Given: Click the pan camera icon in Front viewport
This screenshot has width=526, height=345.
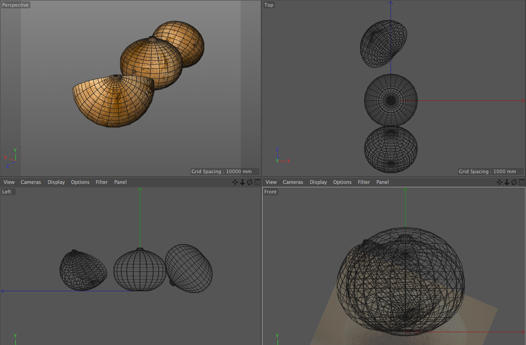Looking at the screenshot, I should coord(499,182).
